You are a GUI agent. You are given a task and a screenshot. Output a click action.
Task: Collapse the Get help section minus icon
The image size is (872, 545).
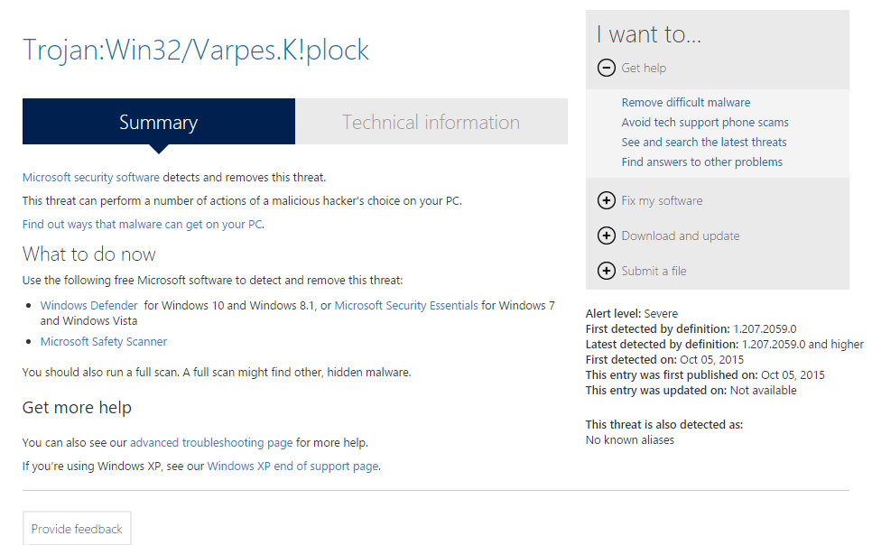click(x=607, y=68)
